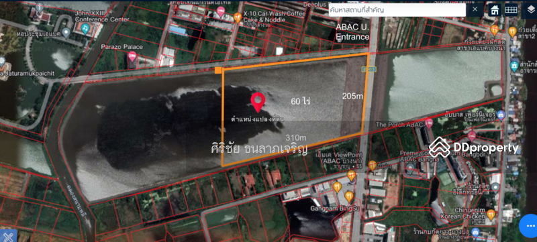This screenshot has height=242, width=537.
Task: Click the orange square parcel corner handle
Action: point(217,70)
